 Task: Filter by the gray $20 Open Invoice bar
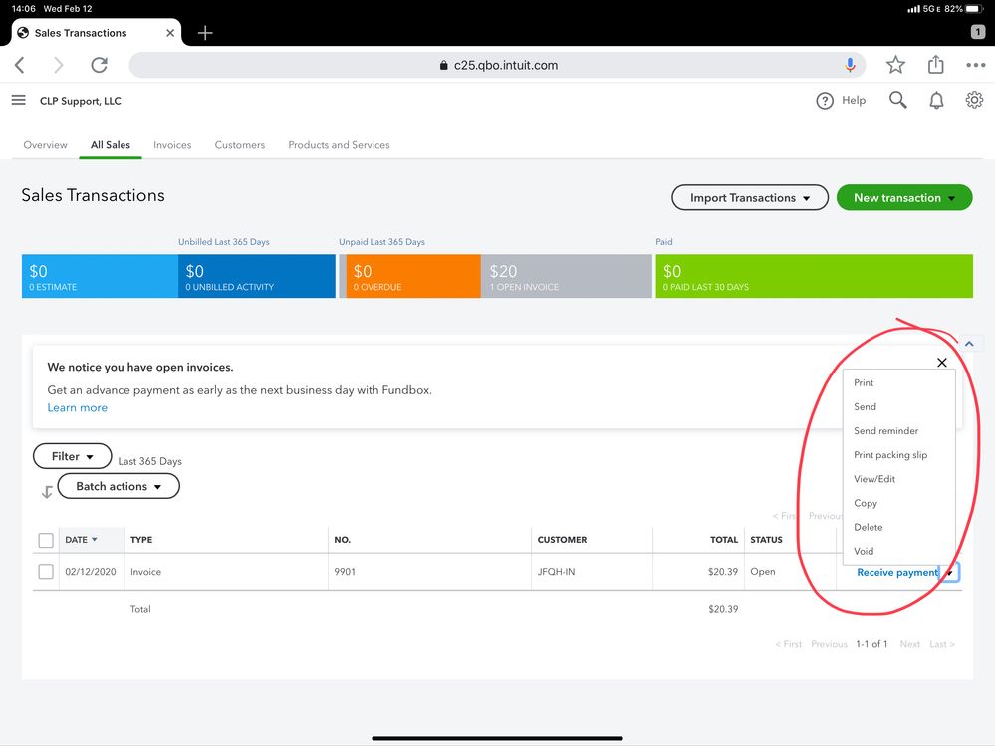pyautogui.click(x=566, y=276)
